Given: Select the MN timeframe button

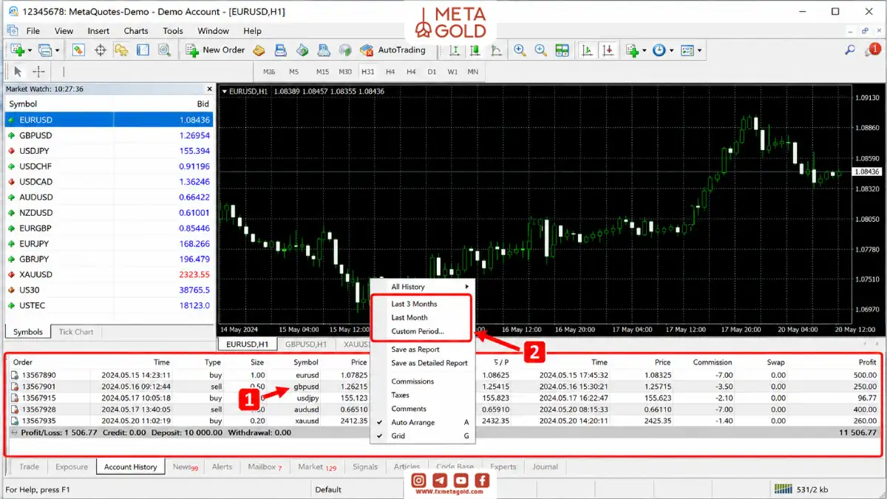Looking at the screenshot, I should tap(472, 72).
